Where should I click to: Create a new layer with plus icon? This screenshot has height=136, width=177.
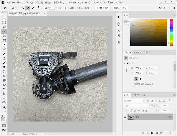(x=166, y=133)
